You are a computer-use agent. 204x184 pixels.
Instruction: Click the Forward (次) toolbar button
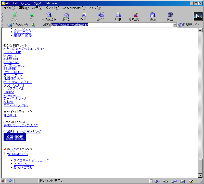pos(32,17)
